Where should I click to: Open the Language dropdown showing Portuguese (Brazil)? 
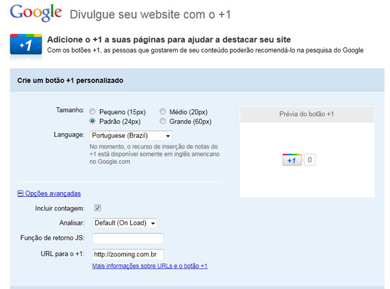pyautogui.click(x=131, y=135)
